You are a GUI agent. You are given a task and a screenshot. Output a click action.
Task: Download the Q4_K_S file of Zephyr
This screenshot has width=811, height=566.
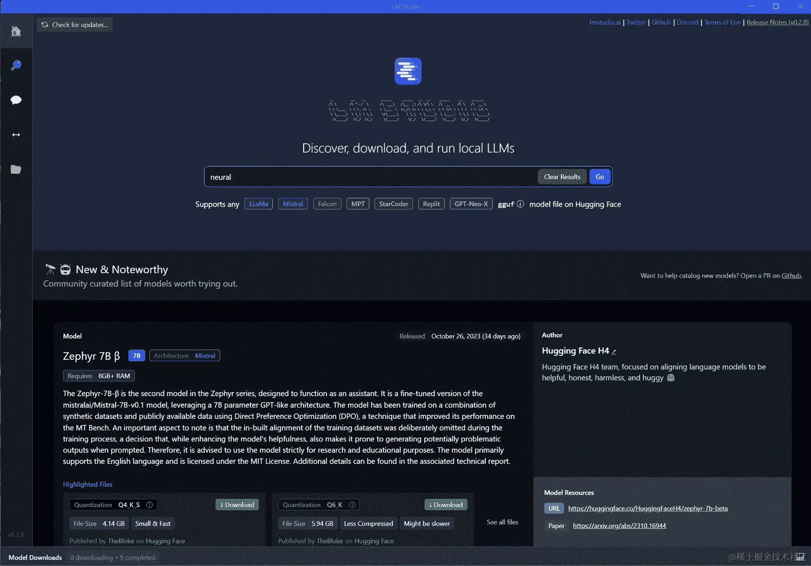(237, 504)
